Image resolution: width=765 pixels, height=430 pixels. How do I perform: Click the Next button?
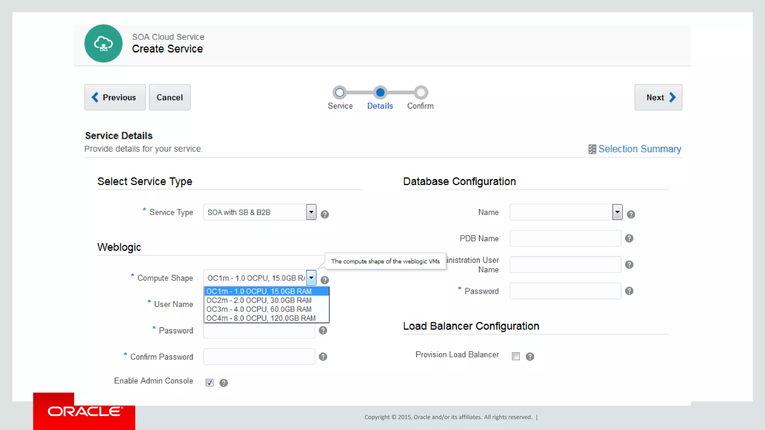click(x=658, y=97)
